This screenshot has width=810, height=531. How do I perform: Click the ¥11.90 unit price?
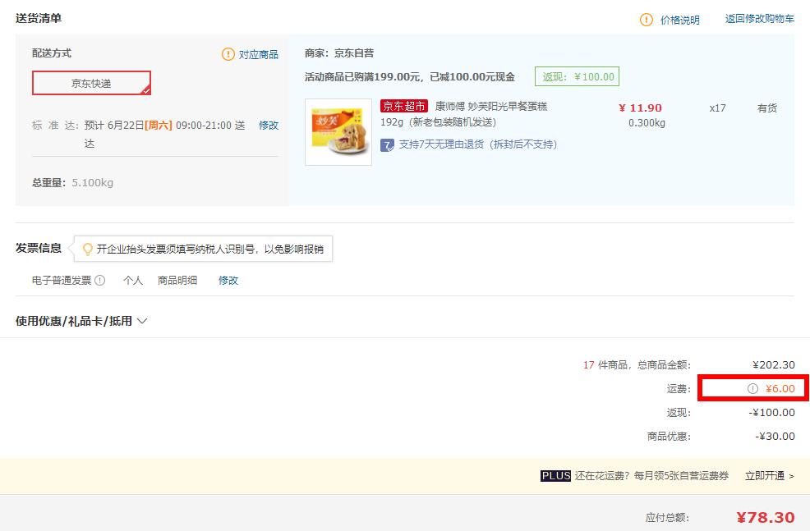(641, 108)
